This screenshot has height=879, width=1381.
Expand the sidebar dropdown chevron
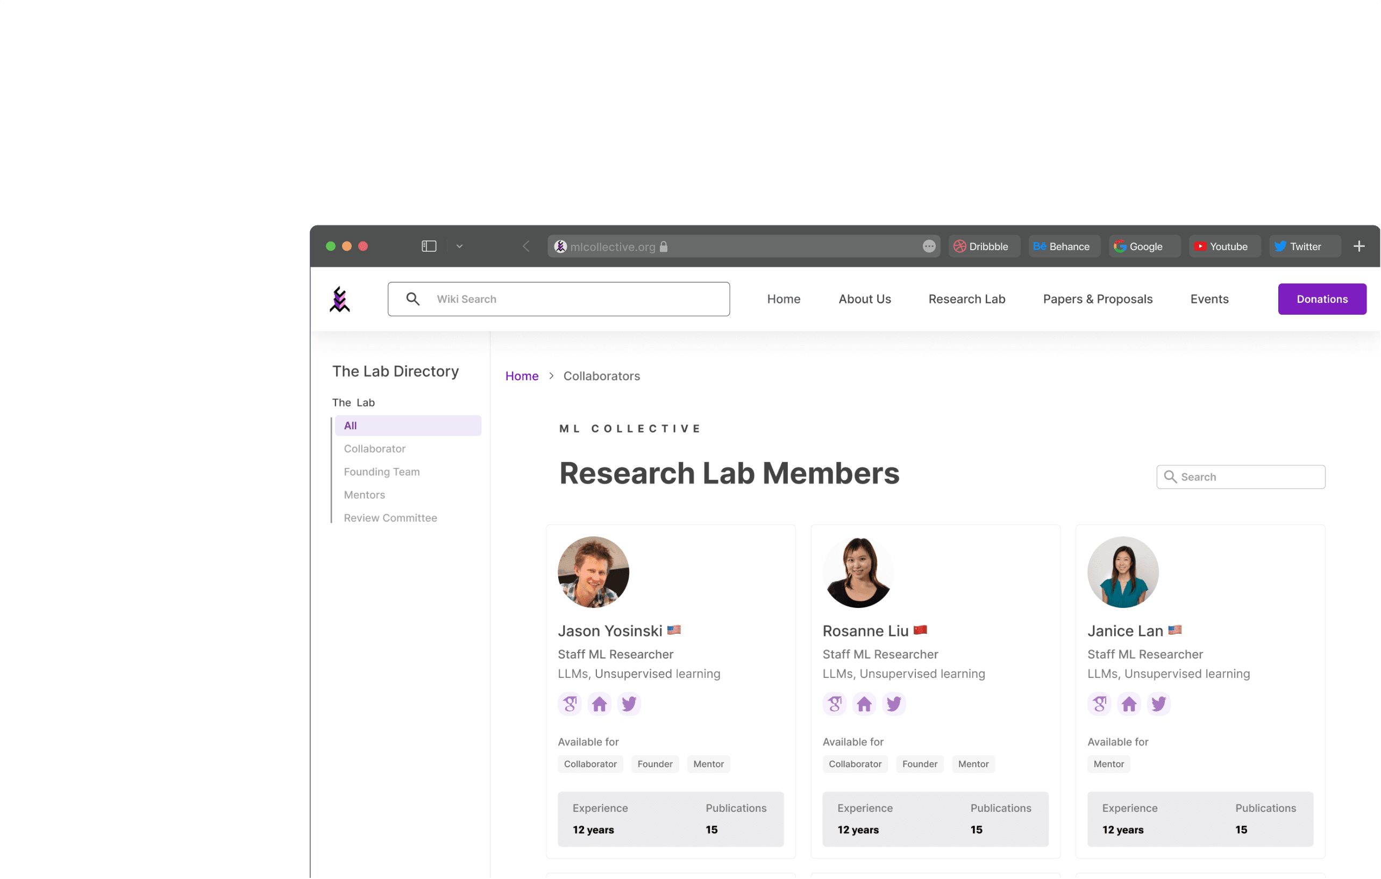tap(459, 246)
